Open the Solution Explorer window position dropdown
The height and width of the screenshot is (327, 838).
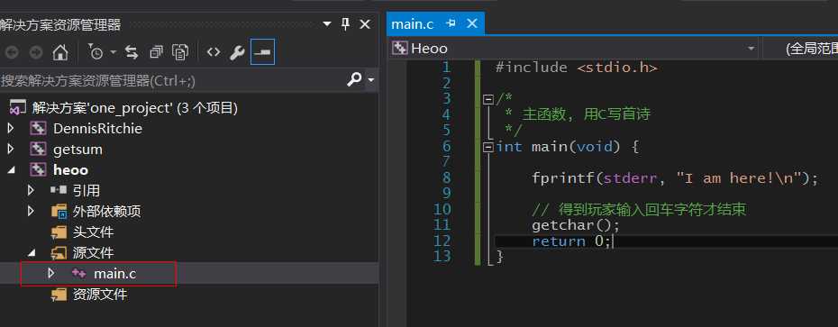pyautogui.click(x=327, y=24)
